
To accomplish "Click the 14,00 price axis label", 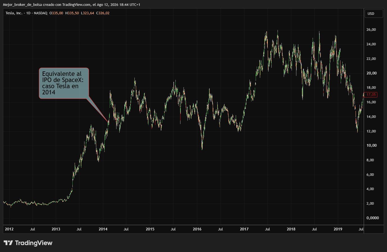I will (371, 117).
